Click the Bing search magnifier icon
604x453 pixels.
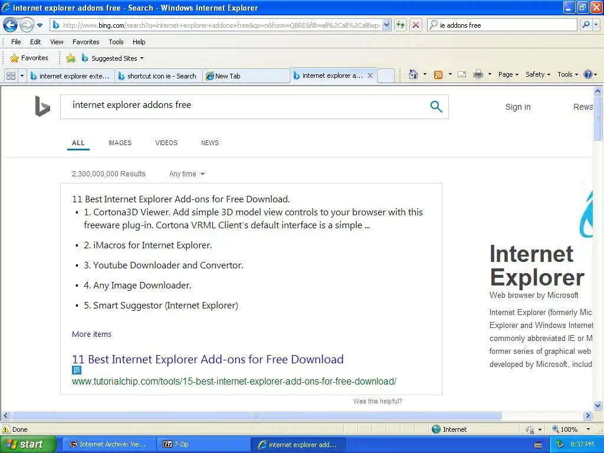click(436, 107)
